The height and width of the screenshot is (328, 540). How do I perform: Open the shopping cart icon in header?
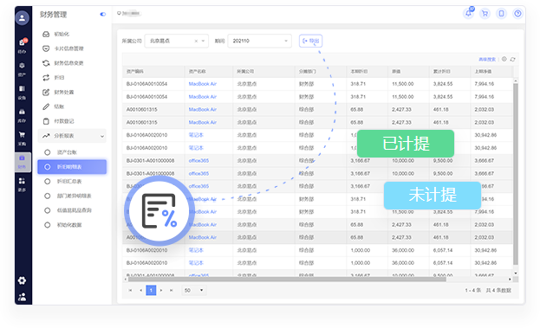[485, 14]
